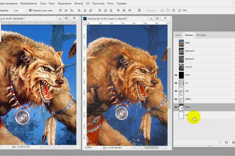Open the Фильтр menu
Image resolution: width=235 pixels, height=156 pixels.
[79, 3]
